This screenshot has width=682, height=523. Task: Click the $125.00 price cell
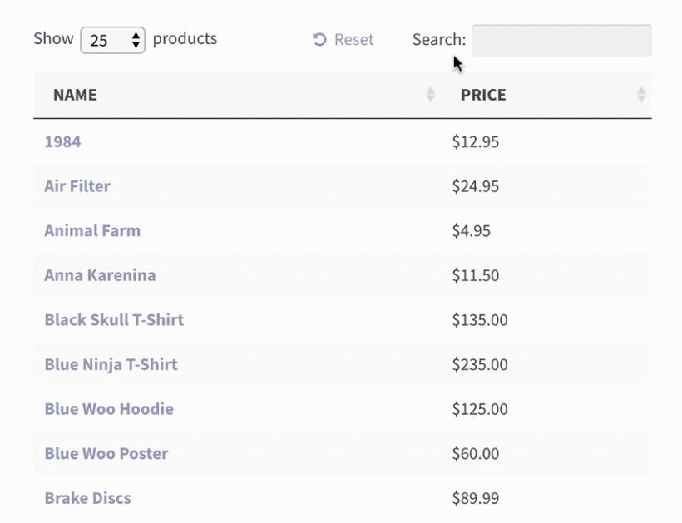coord(480,409)
